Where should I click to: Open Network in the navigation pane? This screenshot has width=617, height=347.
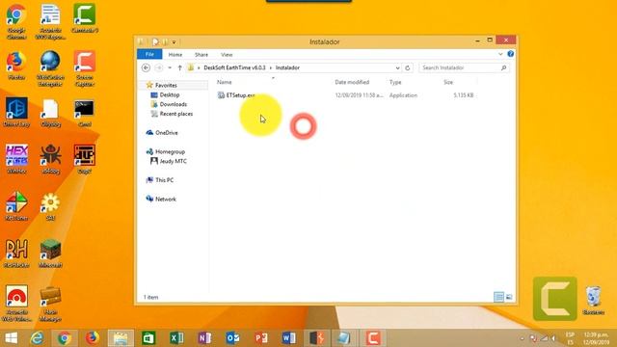pyautogui.click(x=166, y=200)
